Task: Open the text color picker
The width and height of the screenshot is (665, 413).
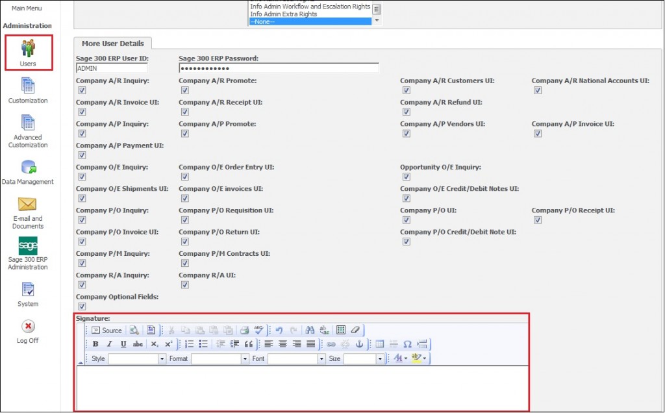Action: 400,358
